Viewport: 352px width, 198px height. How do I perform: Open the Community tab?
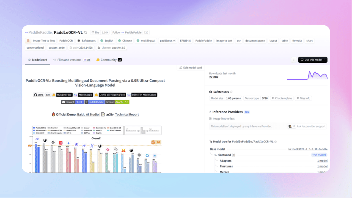click(108, 60)
